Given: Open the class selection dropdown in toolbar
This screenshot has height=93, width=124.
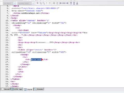Looking at the screenshot, I should coord(26,3).
